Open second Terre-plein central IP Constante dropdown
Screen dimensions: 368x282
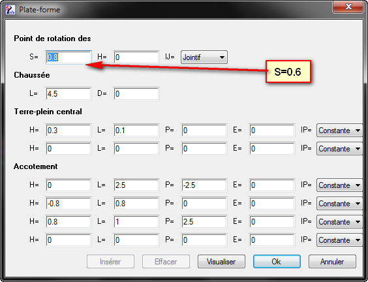(x=339, y=149)
